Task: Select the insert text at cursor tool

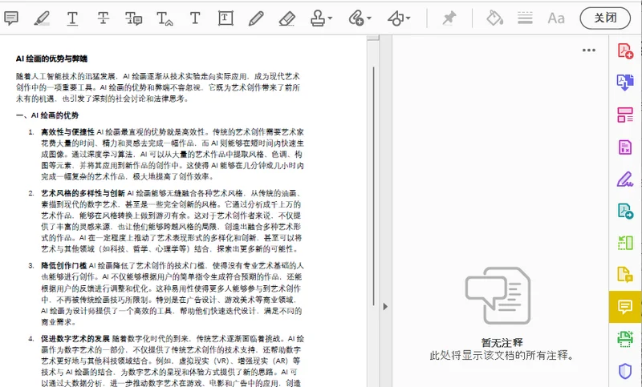Action: tap(165, 18)
